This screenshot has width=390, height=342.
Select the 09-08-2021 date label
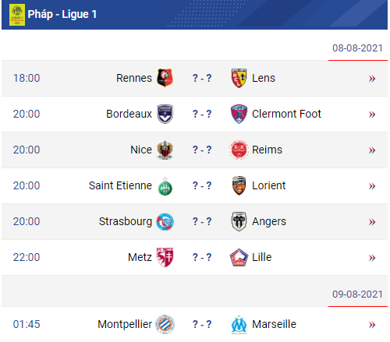pos(357,294)
